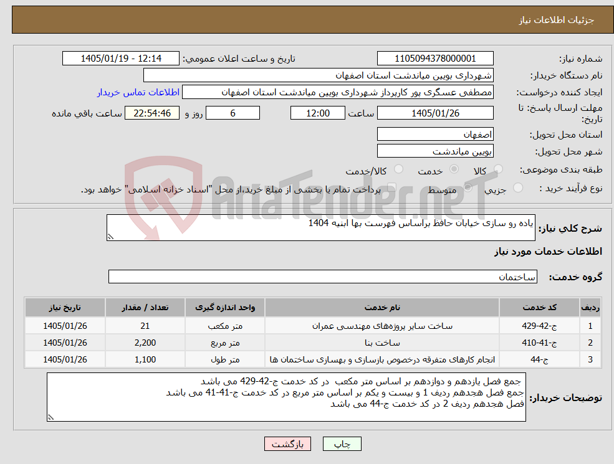This screenshot has width=614, height=464.
Task: Click the resize grip of buyer notes textarea
Action: coord(50,417)
